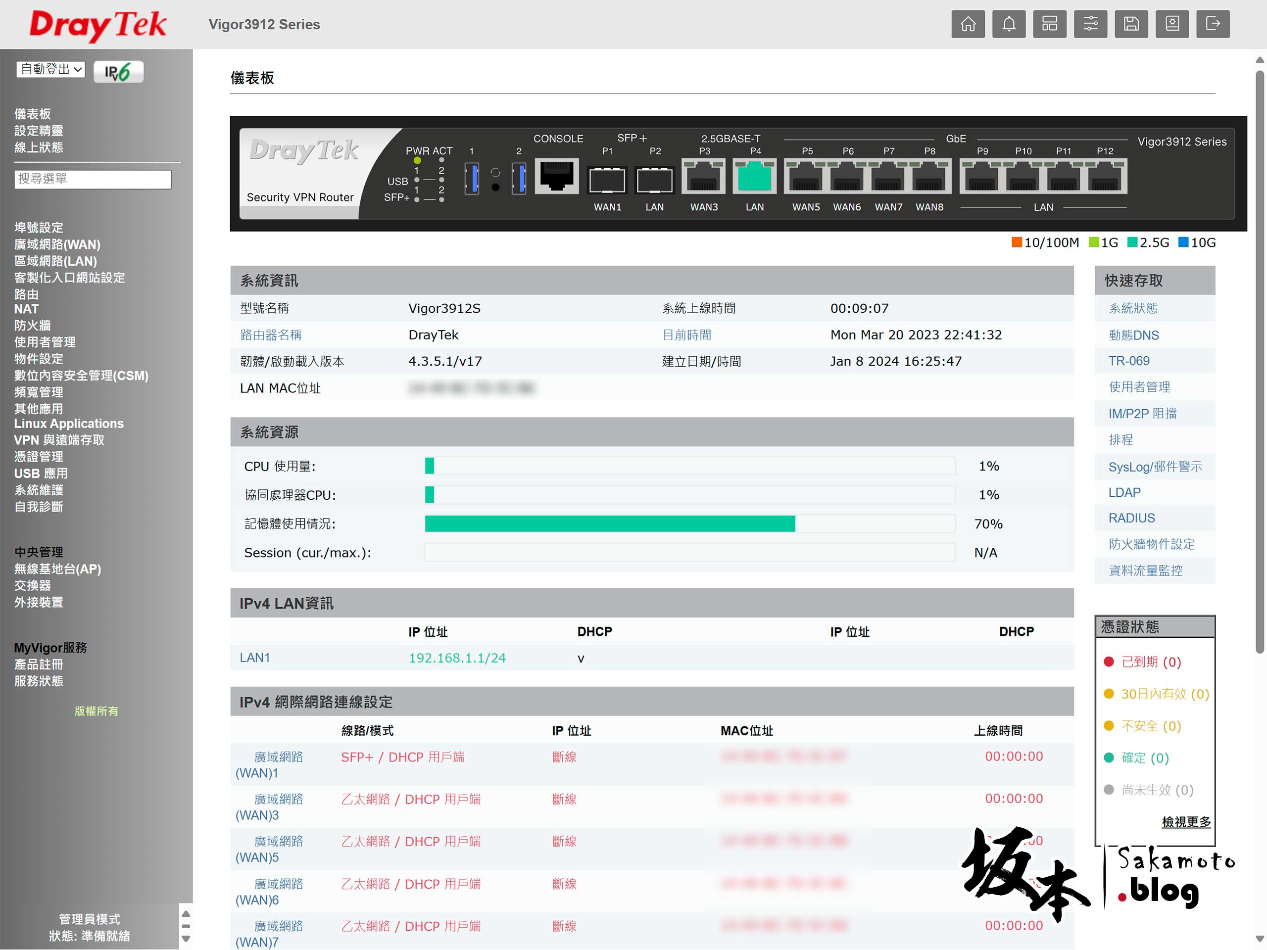Open quick access 動態DNS
The width and height of the screenshot is (1267, 950).
click(1133, 335)
